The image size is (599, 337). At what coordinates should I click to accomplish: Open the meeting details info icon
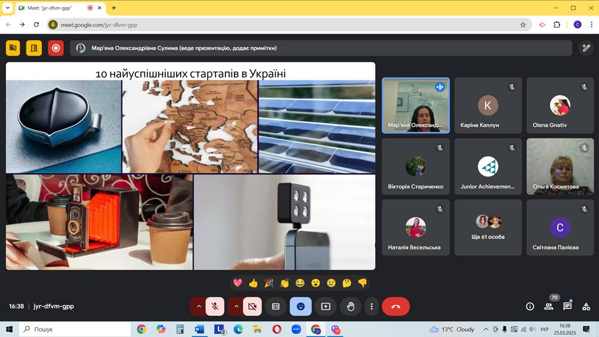coord(530,307)
